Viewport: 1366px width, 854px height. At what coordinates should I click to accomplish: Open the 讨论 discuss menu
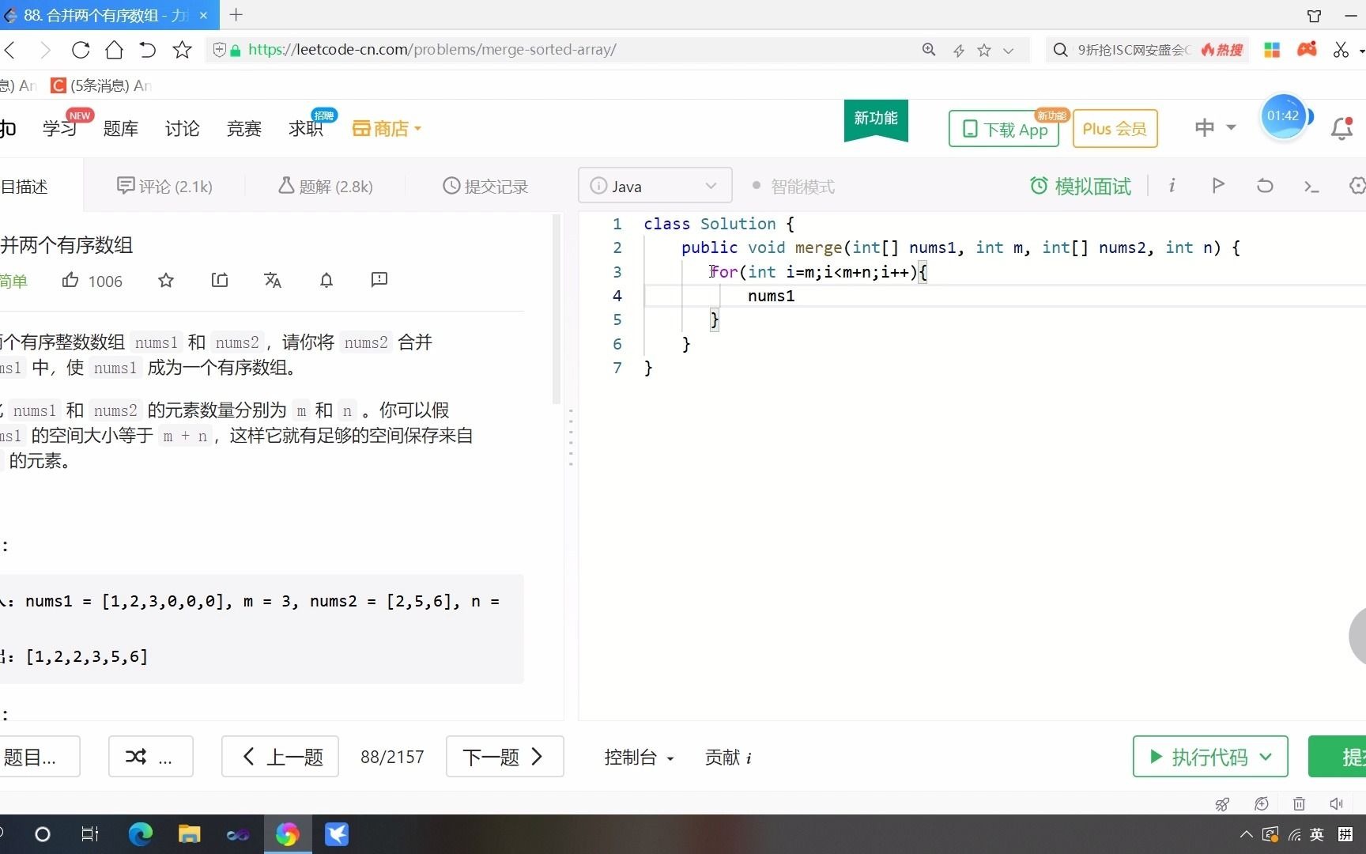tap(183, 128)
